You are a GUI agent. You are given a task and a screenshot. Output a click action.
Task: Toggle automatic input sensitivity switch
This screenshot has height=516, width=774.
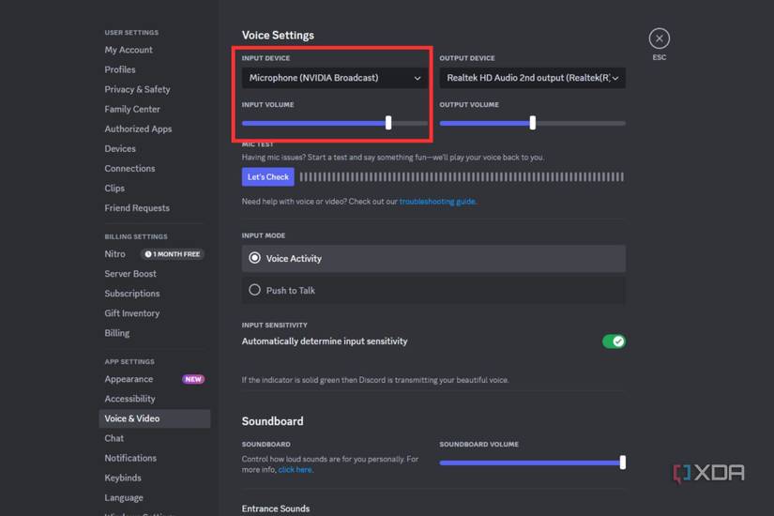tap(614, 341)
